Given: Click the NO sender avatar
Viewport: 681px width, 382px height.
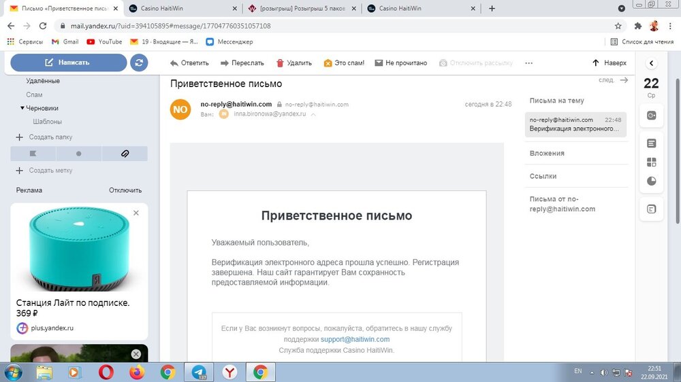Looking at the screenshot, I should point(180,109).
